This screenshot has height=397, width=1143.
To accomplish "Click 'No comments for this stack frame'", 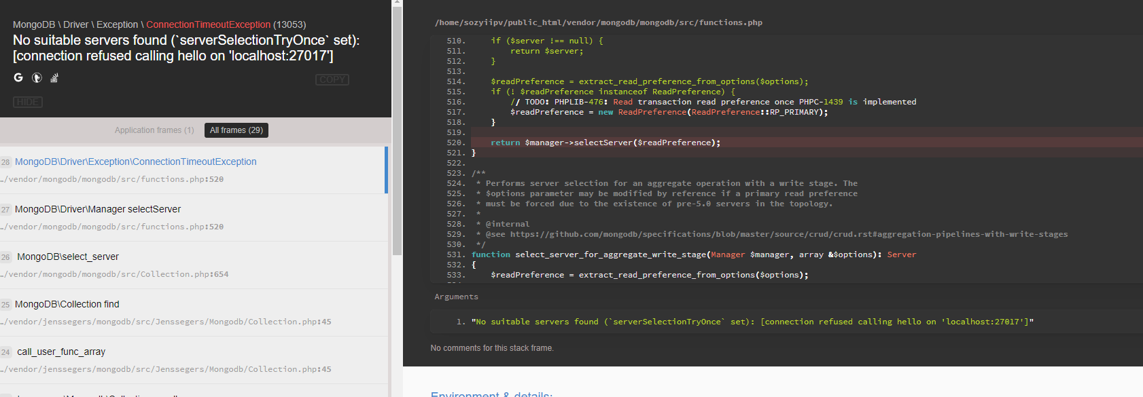I will click(492, 348).
